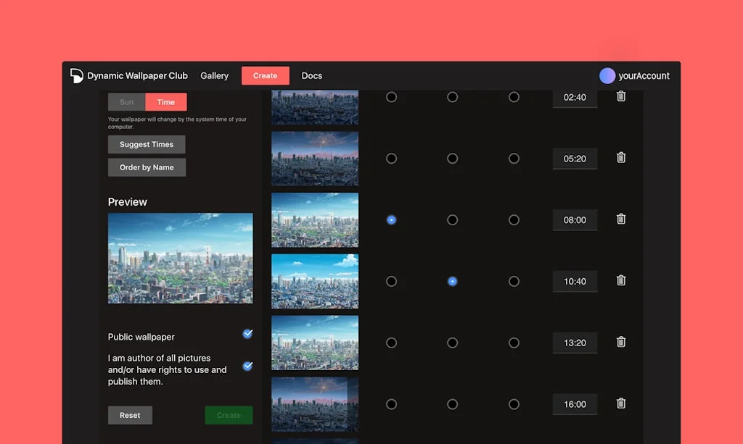Delete the 13:20 wallpaper entry
Viewport: 743px width, 444px height.
tap(621, 343)
